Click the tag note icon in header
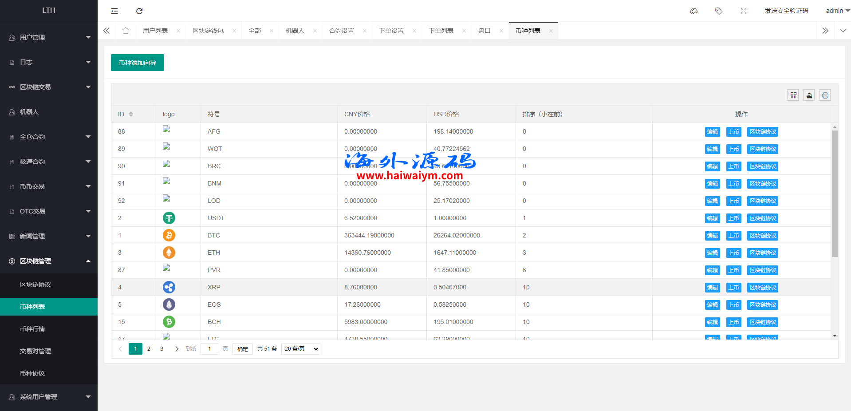Viewport: 851px width, 411px height. point(719,11)
